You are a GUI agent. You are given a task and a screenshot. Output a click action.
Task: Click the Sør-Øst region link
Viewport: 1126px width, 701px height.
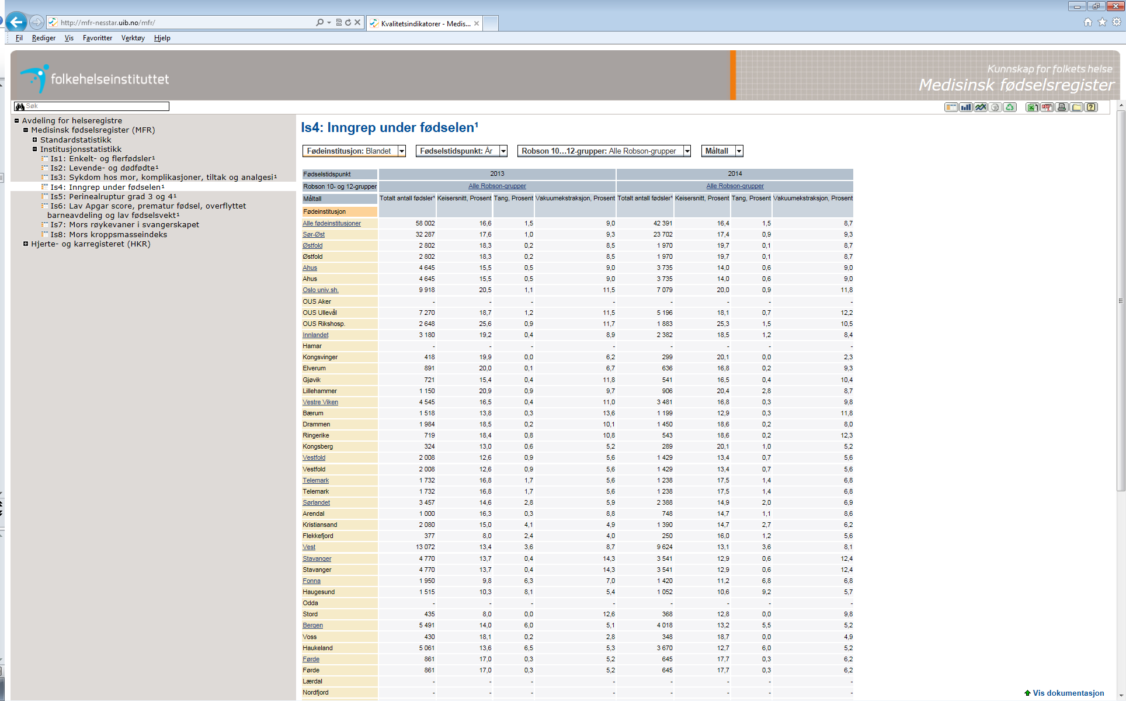[314, 234]
